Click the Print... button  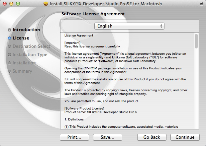coord(74,137)
